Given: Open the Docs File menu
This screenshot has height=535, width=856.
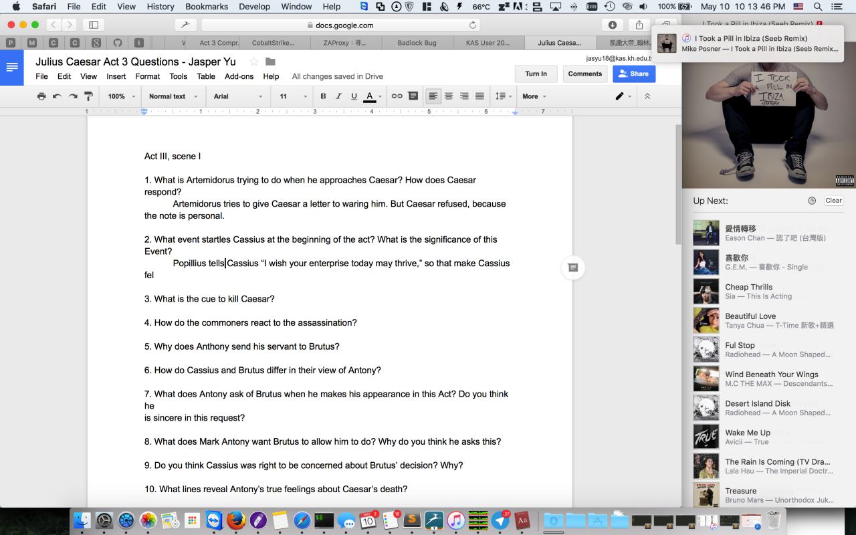Looking at the screenshot, I should point(41,76).
